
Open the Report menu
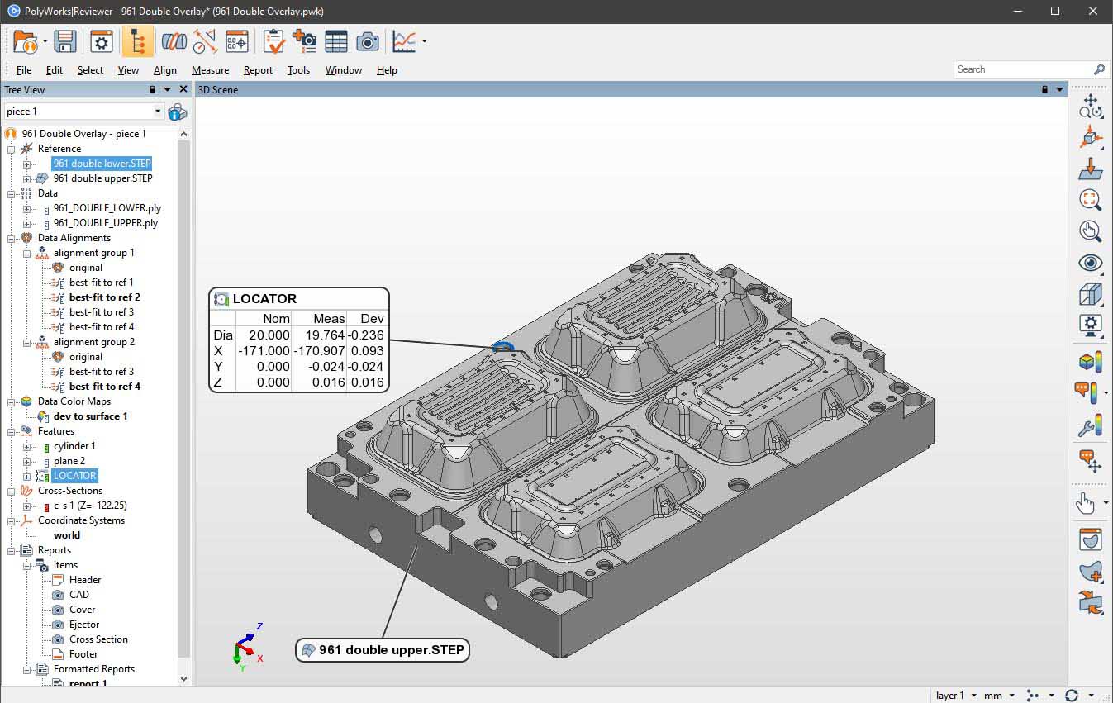tap(258, 70)
